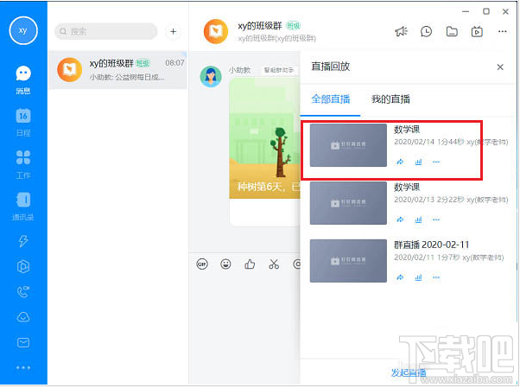This screenshot has width=520, height=388.
Task: Click the 小助教 avatar in chat
Action: coord(211,76)
